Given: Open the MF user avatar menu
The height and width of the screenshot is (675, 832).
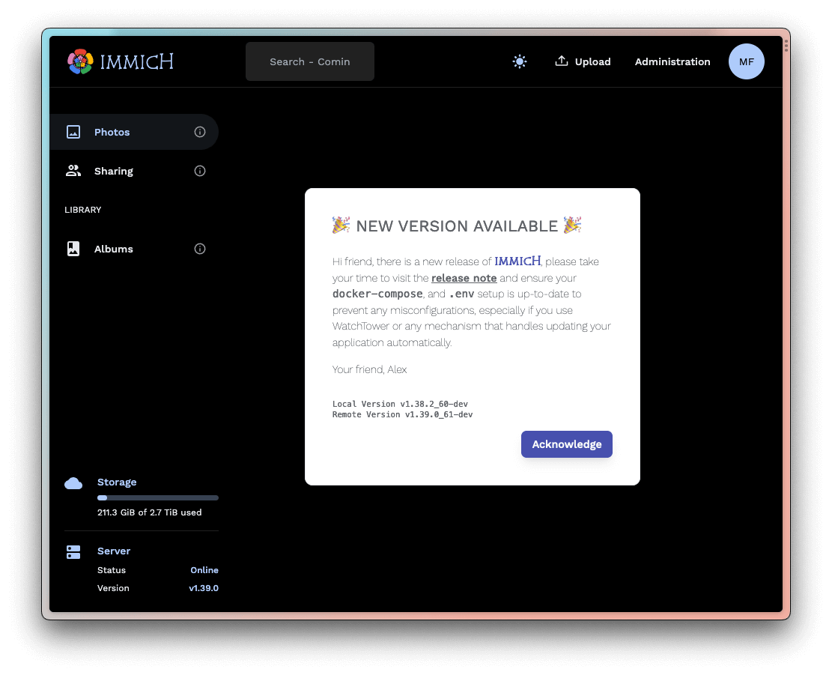Looking at the screenshot, I should click(746, 61).
